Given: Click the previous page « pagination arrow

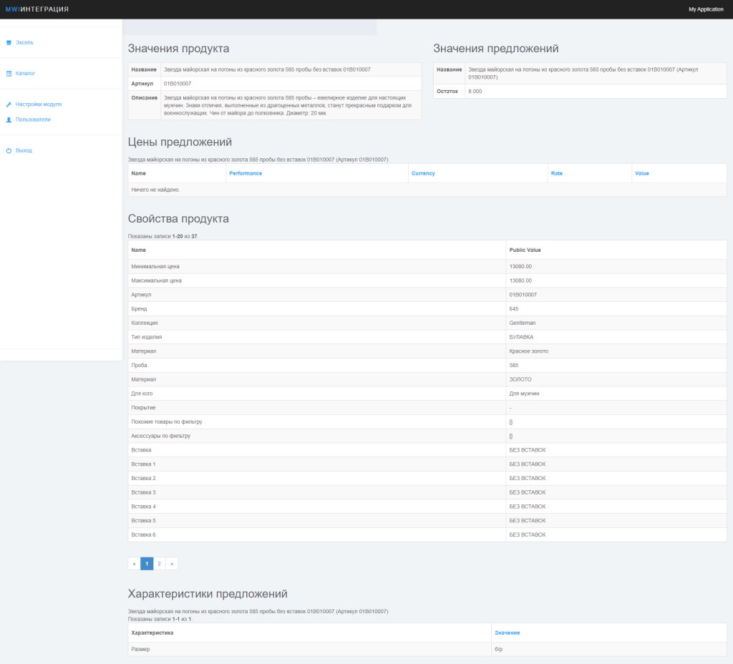Looking at the screenshot, I should click(134, 564).
